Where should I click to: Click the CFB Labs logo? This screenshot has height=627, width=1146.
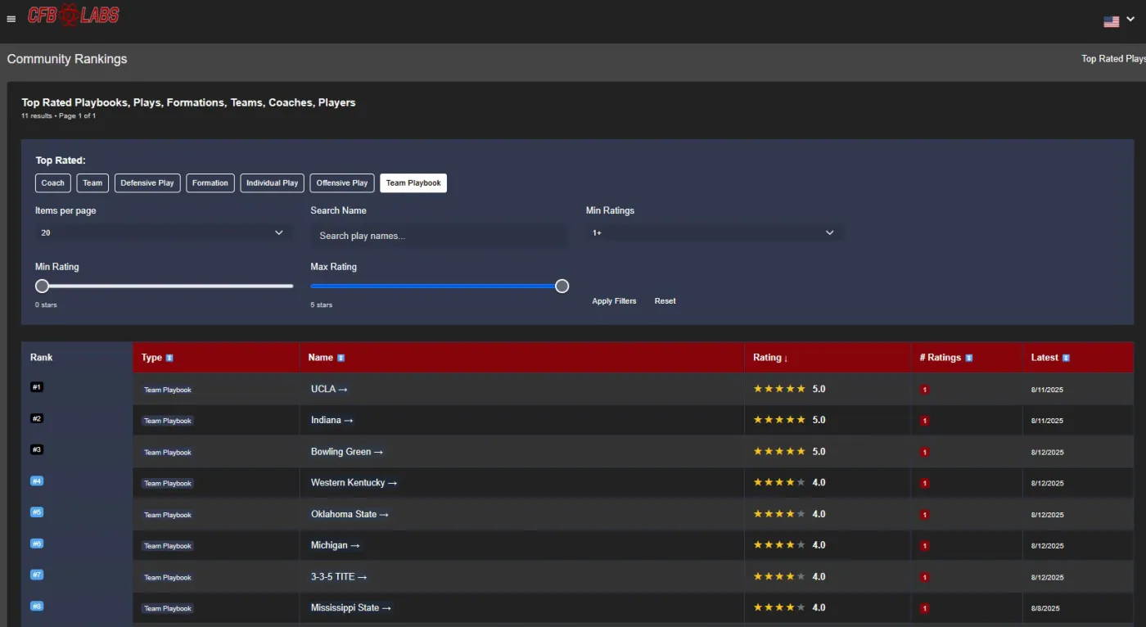pyautogui.click(x=74, y=15)
